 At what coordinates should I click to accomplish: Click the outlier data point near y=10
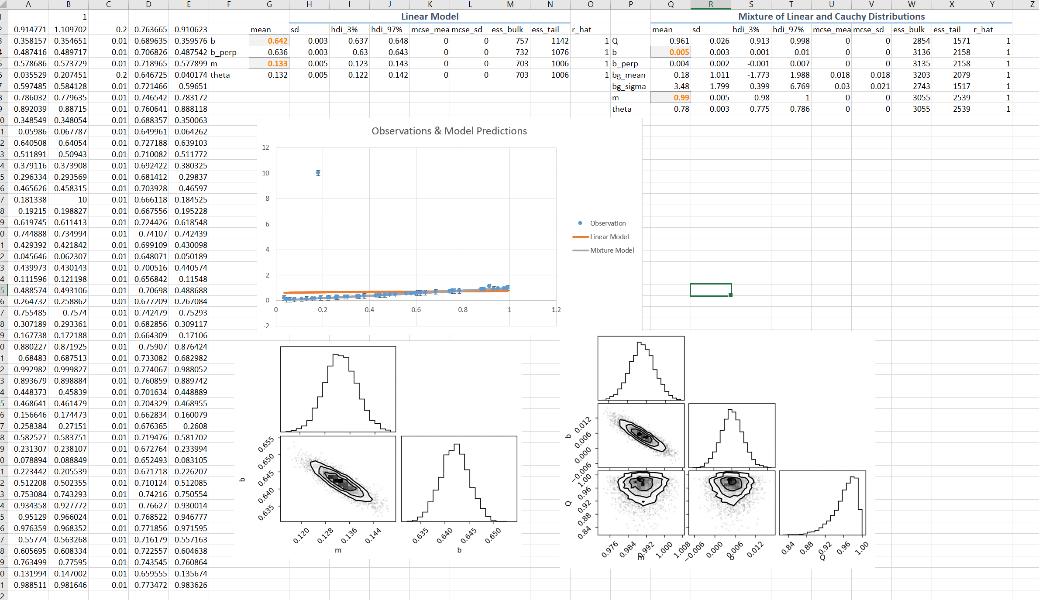click(317, 172)
